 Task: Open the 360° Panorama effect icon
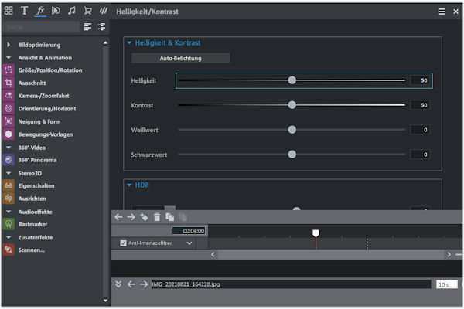[9, 160]
